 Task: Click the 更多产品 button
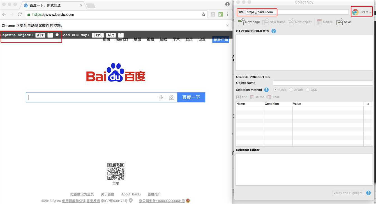[x=221, y=39]
